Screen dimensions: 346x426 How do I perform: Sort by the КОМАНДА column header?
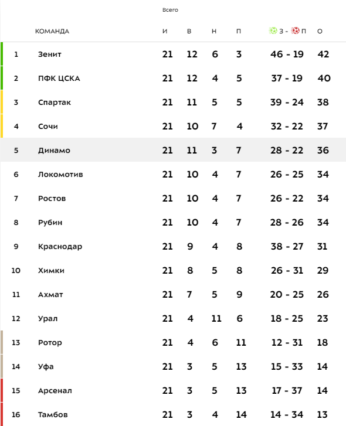(x=52, y=31)
